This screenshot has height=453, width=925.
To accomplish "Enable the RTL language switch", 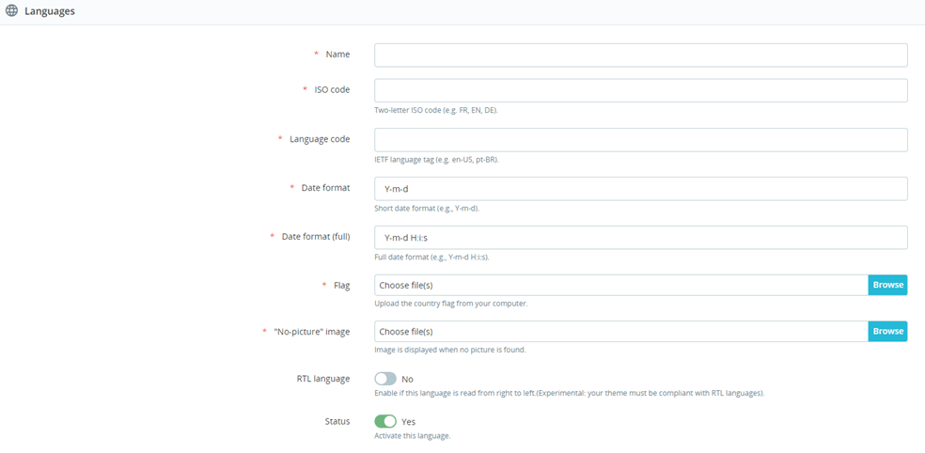I will 385,379.
